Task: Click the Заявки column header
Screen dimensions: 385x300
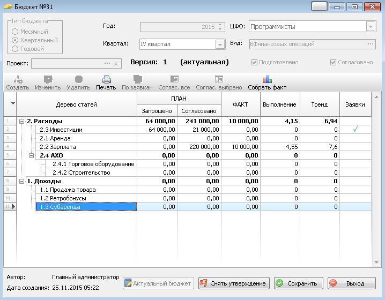Action: (x=356, y=104)
